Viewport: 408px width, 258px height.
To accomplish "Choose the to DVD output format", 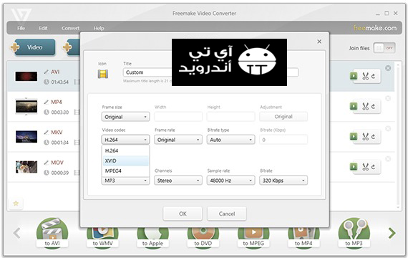I will (x=203, y=237).
